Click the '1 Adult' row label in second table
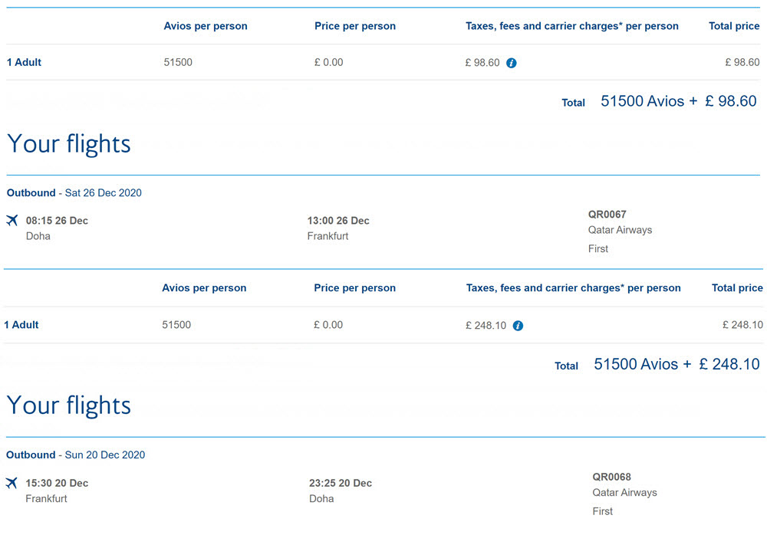 [21, 325]
